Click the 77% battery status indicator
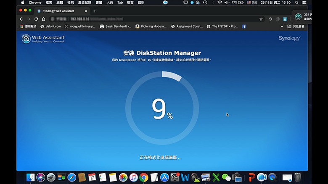The width and height of the screenshot is (328, 184). click(238, 3)
